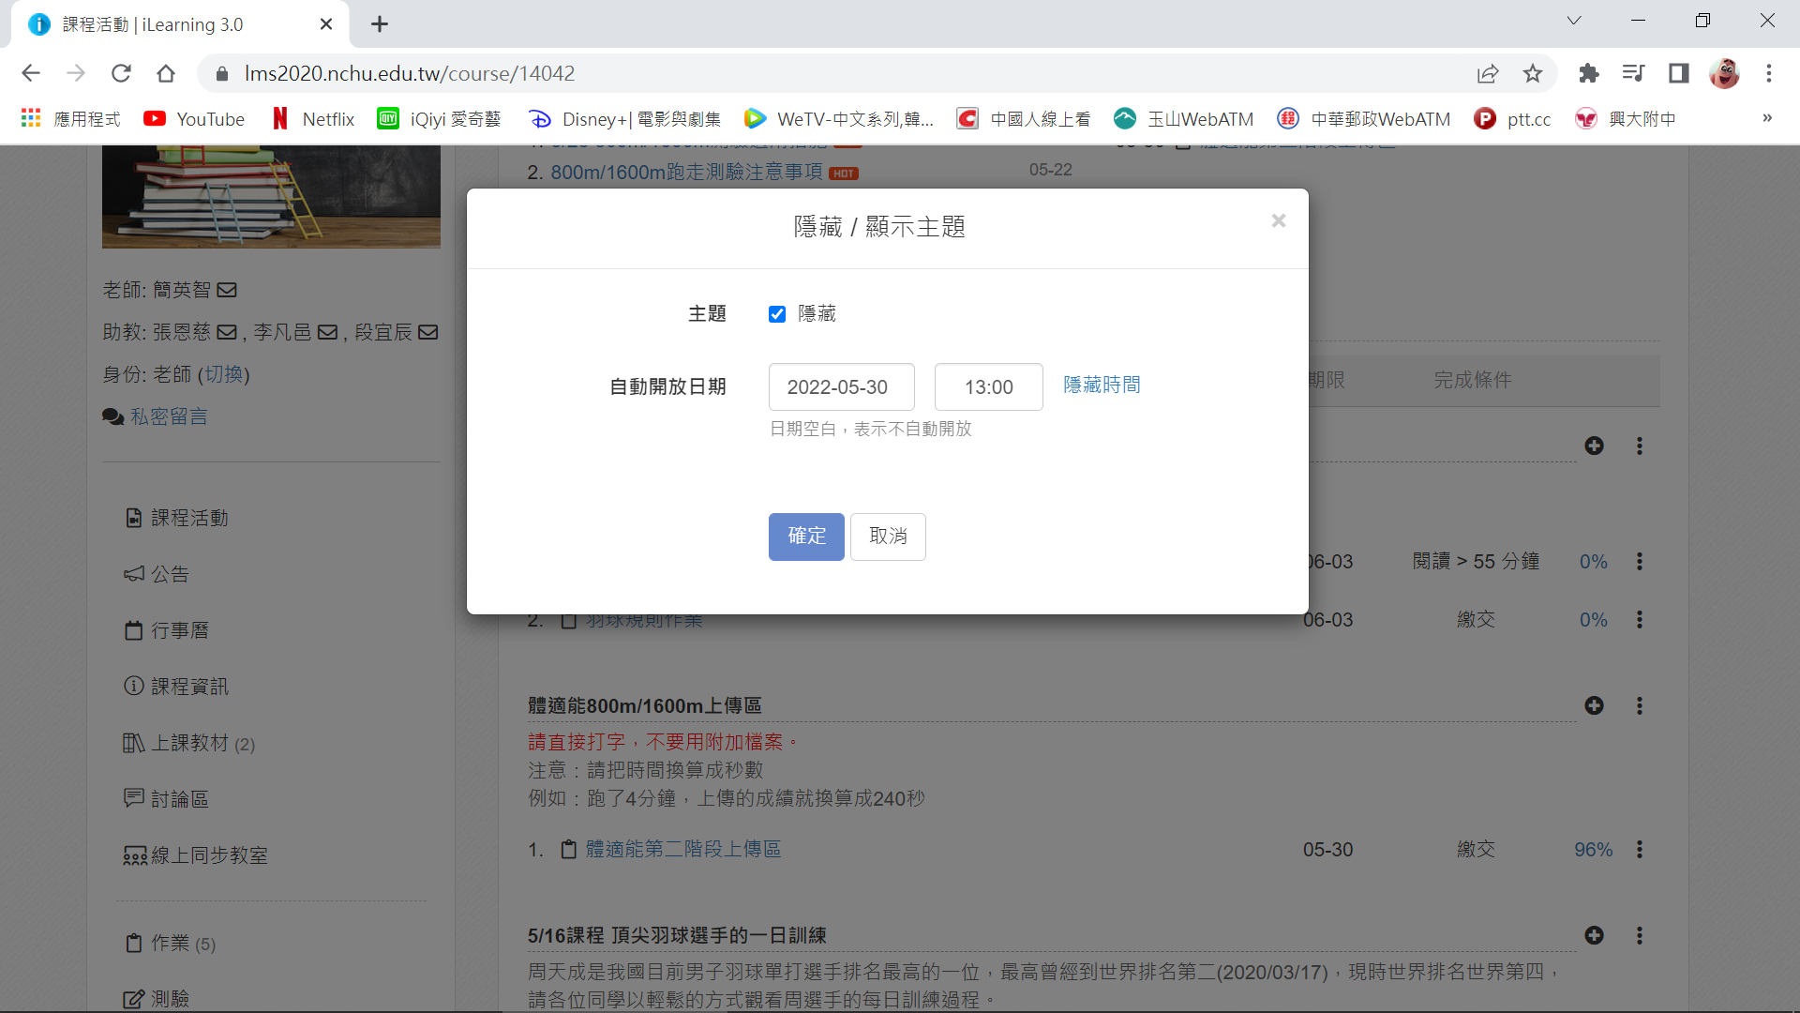
Task: Bookmark this page with the star icon
Action: click(x=1533, y=73)
